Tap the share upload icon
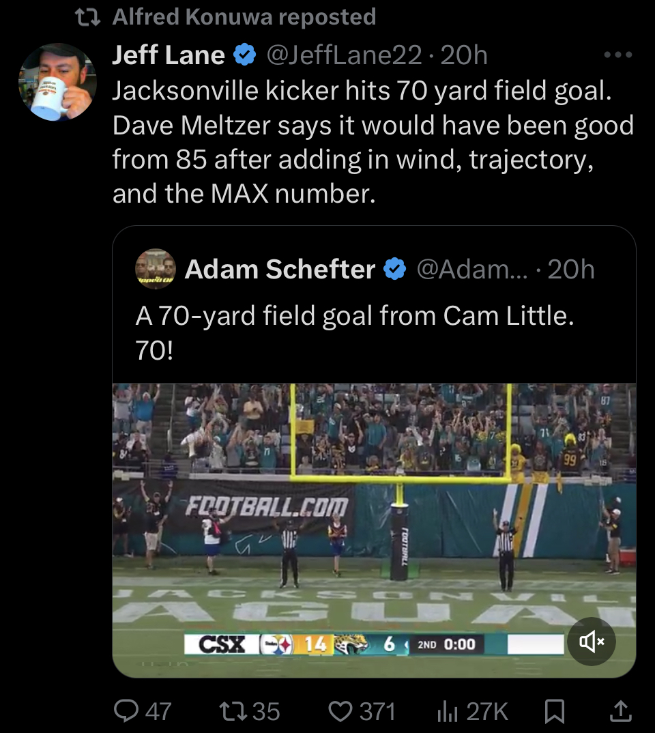The width and height of the screenshot is (655, 733). [x=619, y=711]
